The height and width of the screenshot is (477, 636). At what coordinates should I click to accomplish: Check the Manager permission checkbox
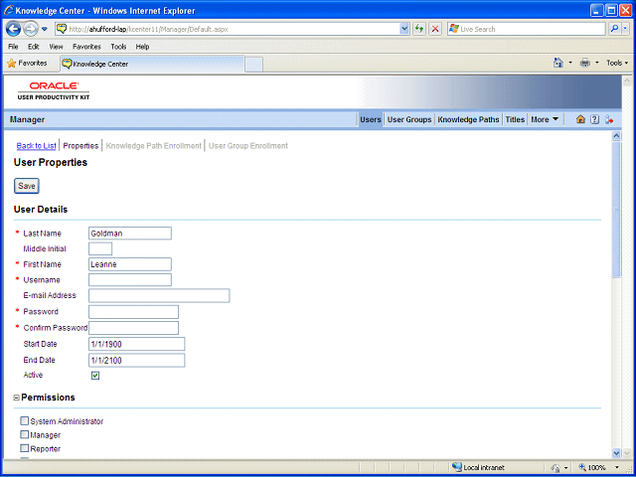point(25,435)
